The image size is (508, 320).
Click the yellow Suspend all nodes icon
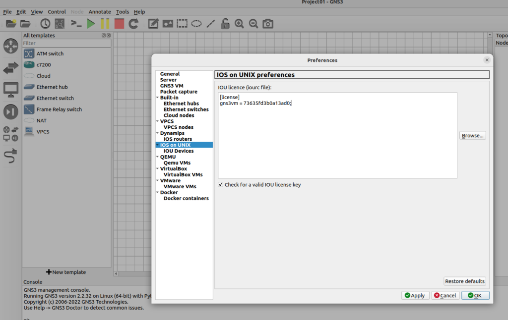tap(105, 23)
